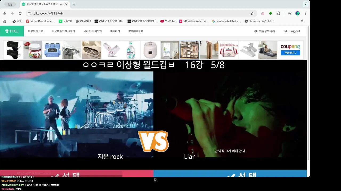Open the ChatGPT bookmark
Viewport: 341px width, 191px height.
(x=83, y=21)
